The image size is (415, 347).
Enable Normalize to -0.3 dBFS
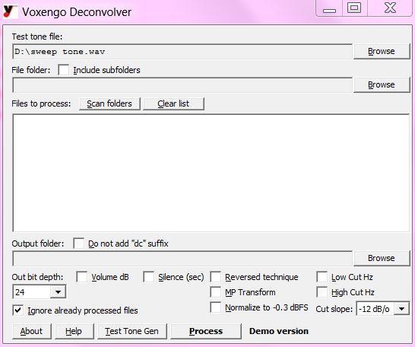(216, 307)
